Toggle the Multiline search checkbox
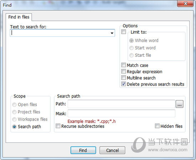Screen dimensions: 196x160 pyautogui.click(x=124, y=78)
